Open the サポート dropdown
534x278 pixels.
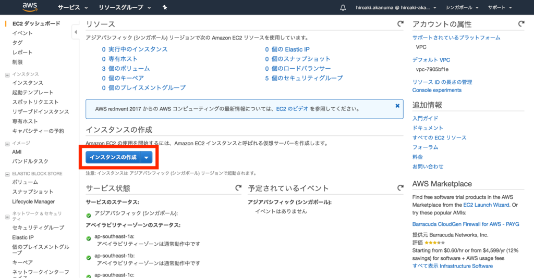[500, 7]
